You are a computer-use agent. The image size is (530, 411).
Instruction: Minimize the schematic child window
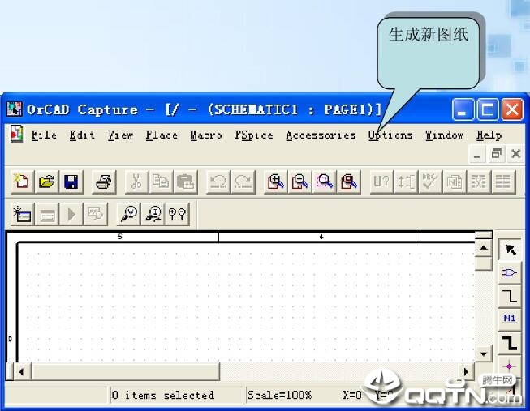pos(477,154)
